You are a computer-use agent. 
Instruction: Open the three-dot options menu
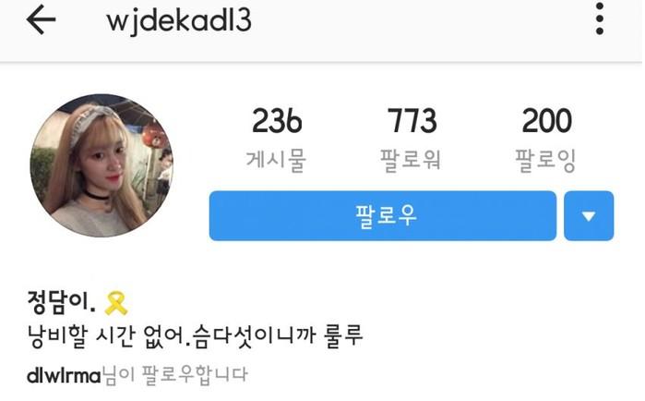pyautogui.click(x=600, y=18)
